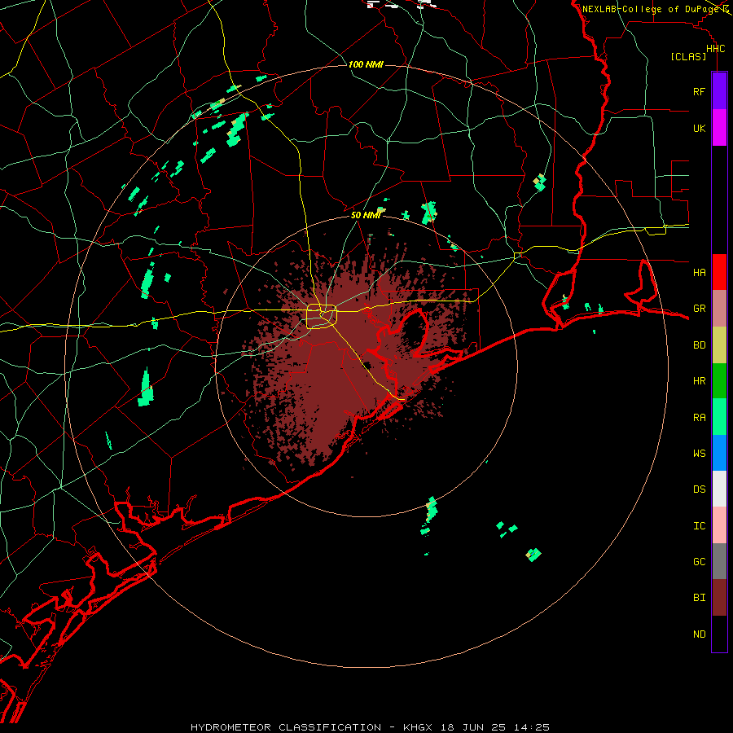The width and height of the screenshot is (733, 733).
Task: Click the DS white legend swatch
Action: 719,489
